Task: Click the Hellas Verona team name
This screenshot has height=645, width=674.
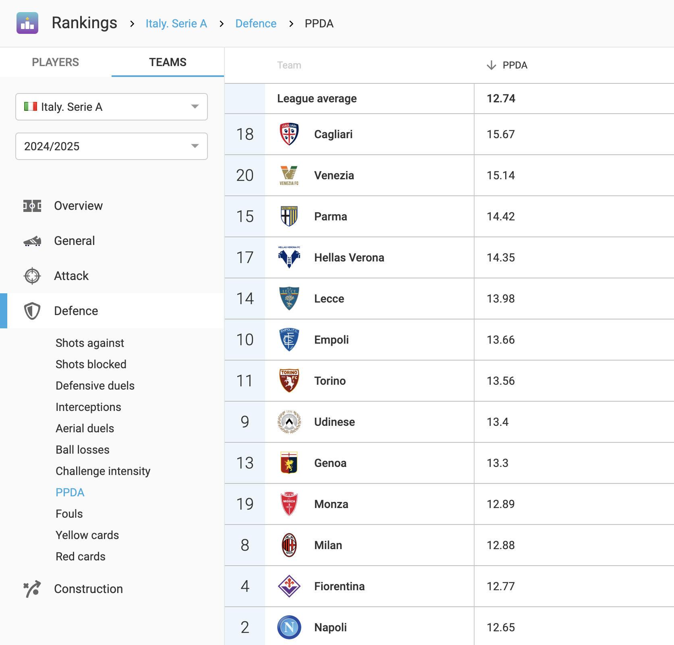Action: [x=349, y=257]
